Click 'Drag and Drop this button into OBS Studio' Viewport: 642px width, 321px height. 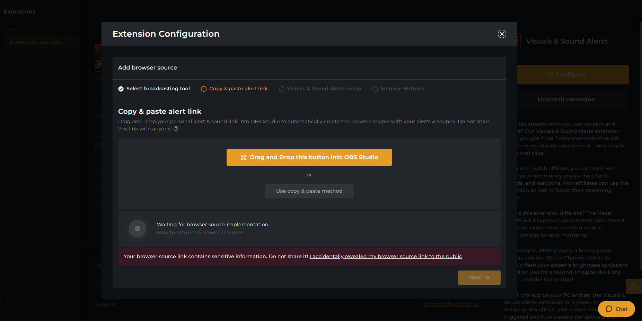[x=309, y=157]
